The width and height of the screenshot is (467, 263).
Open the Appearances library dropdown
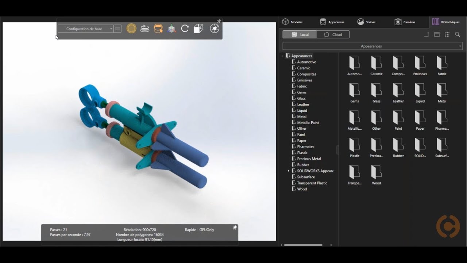click(373, 46)
